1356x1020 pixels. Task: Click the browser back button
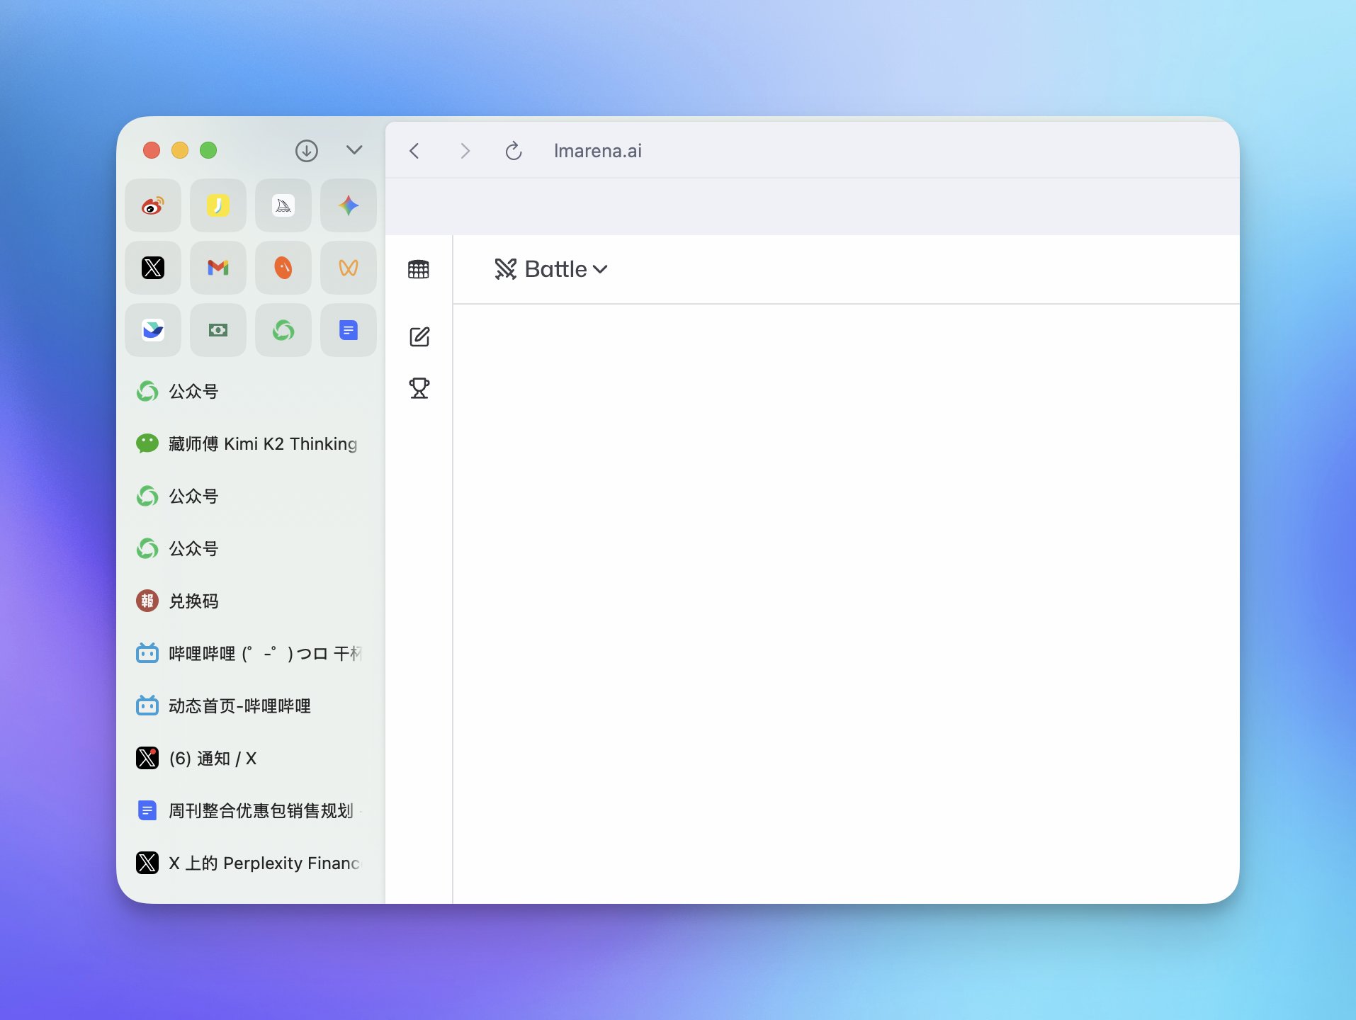pos(415,151)
